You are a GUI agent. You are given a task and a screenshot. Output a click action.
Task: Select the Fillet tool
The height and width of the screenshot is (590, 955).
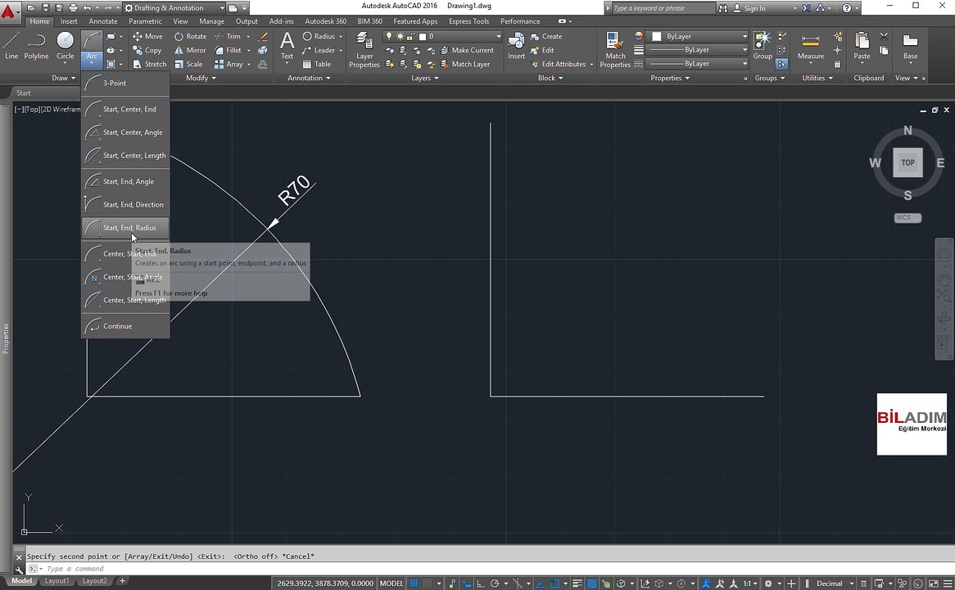pos(228,51)
